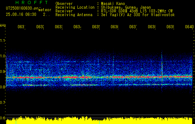Click the 'Receiving Location' label
195x124 pixels.
tap(75, 7)
